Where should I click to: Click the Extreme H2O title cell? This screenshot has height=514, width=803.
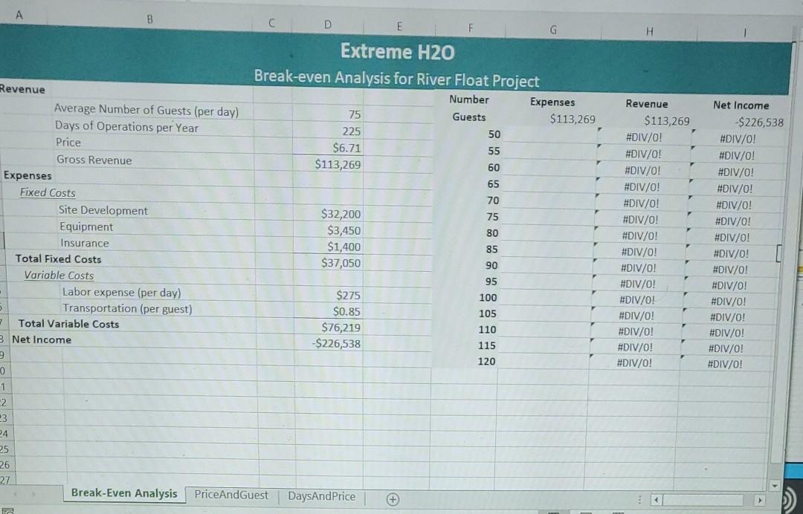397,52
